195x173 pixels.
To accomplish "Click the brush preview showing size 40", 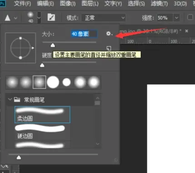I will tap(30, 17).
